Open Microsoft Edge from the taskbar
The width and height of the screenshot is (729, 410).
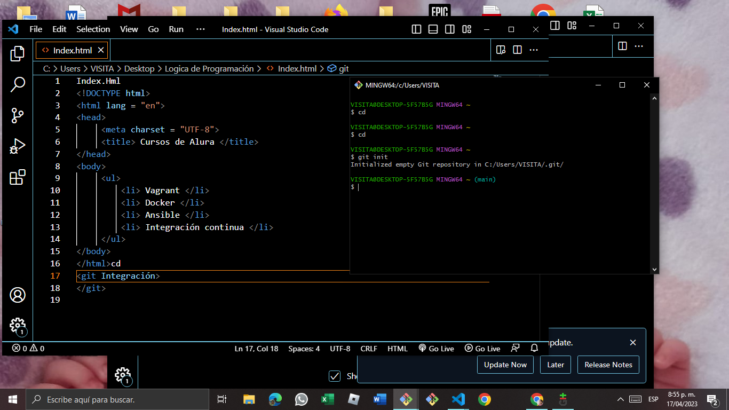(x=275, y=399)
